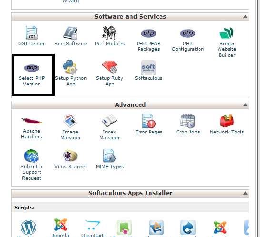Click the Perl Modules camel icon
This screenshot has width=260, height=237.
click(109, 33)
